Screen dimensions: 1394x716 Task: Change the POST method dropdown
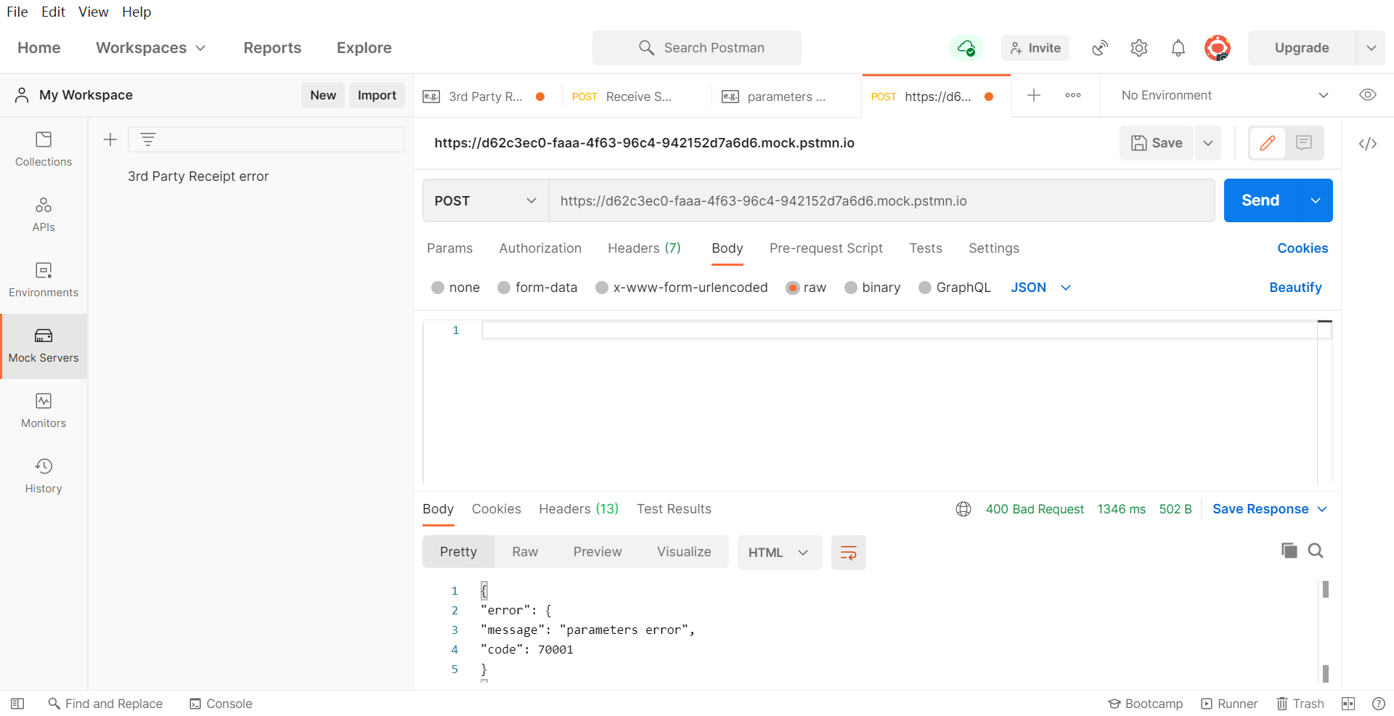click(x=486, y=201)
